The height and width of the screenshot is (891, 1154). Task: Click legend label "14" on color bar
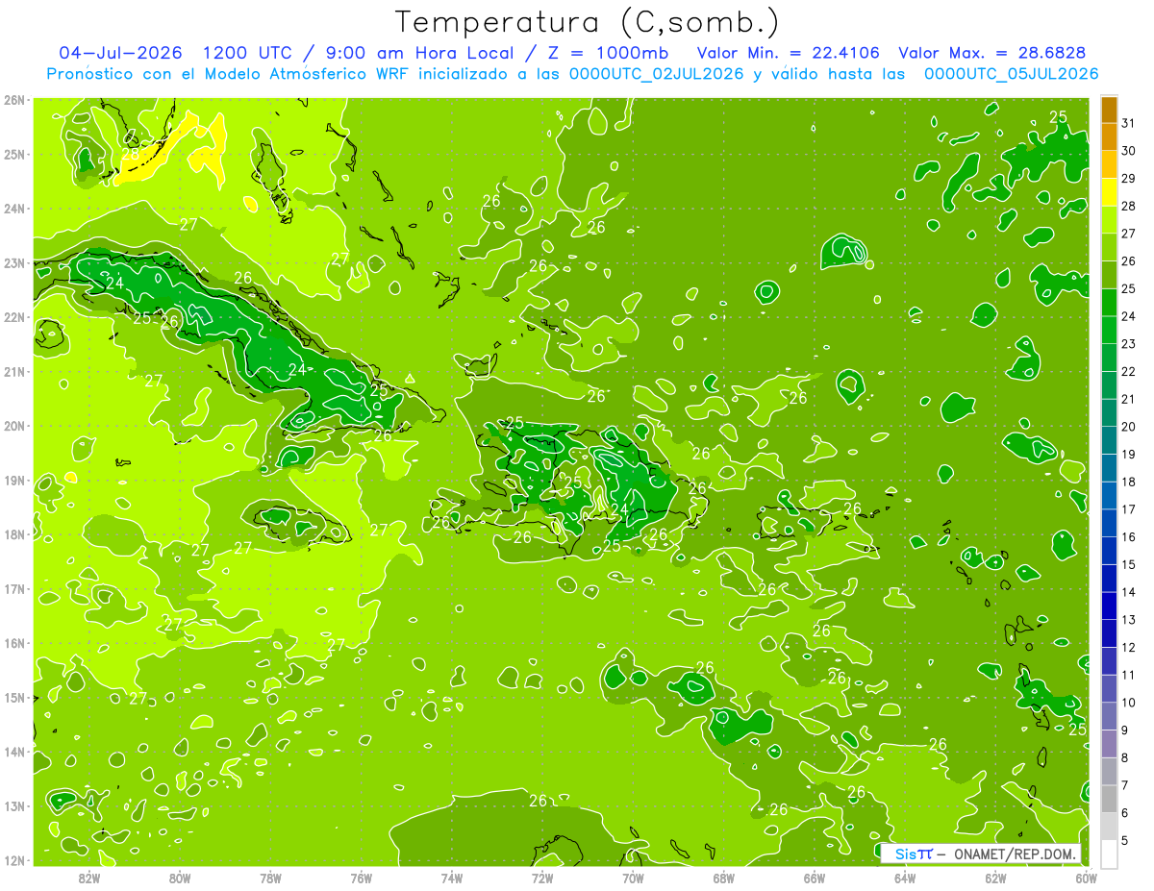pyautogui.click(x=1129, y=592)
